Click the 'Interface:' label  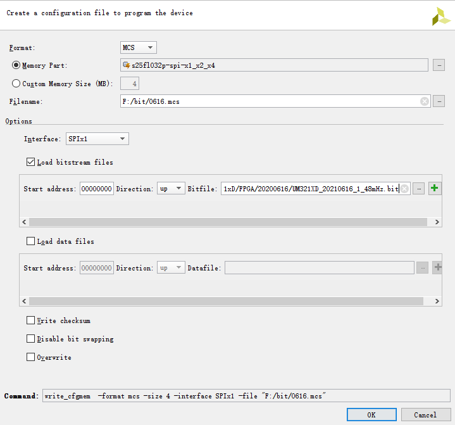tap(42, 139)
